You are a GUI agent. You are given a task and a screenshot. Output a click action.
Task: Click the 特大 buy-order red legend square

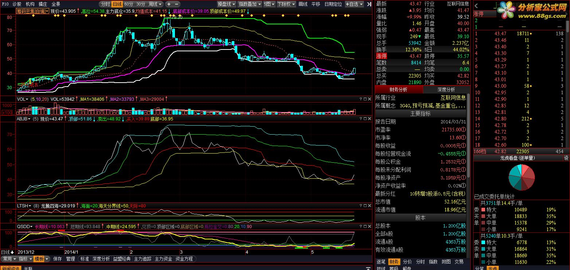[x=483, y=210]
